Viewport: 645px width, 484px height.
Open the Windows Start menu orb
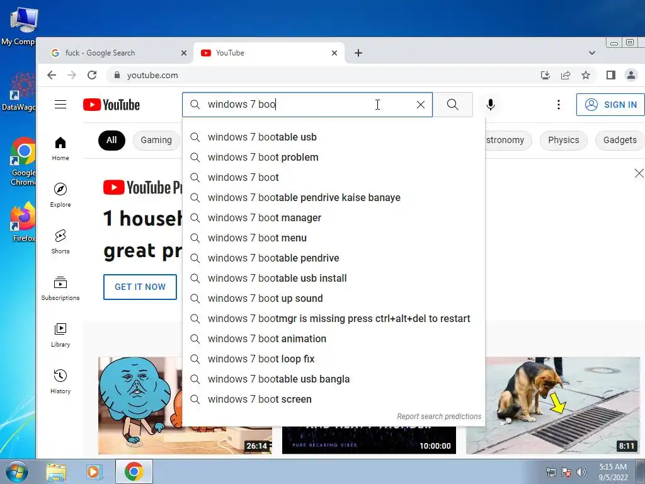pos(16,471)
